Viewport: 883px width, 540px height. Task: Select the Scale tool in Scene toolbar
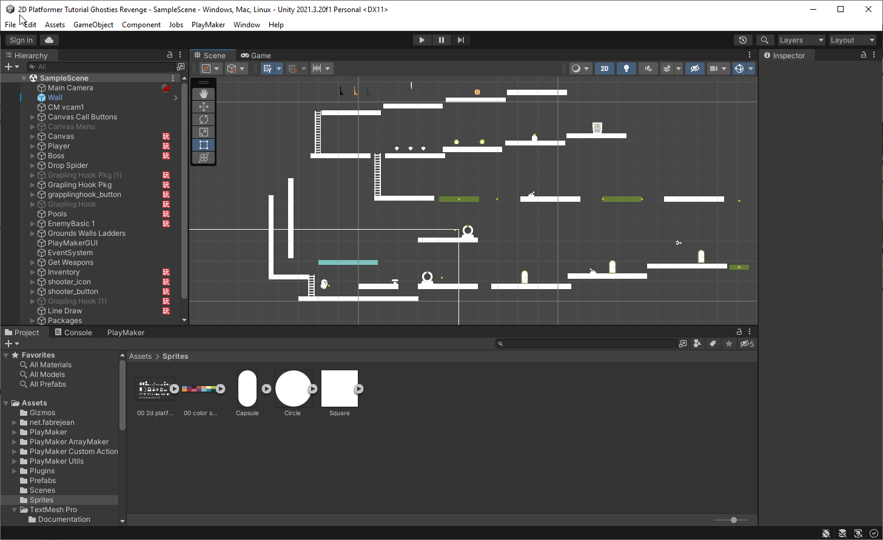click(x=204, y=132)
